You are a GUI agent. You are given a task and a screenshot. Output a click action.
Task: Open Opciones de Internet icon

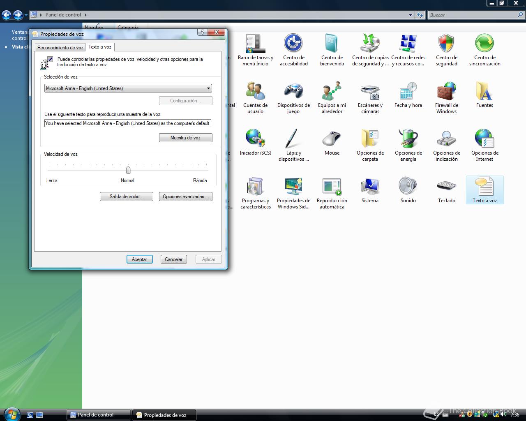click(484, 146)
